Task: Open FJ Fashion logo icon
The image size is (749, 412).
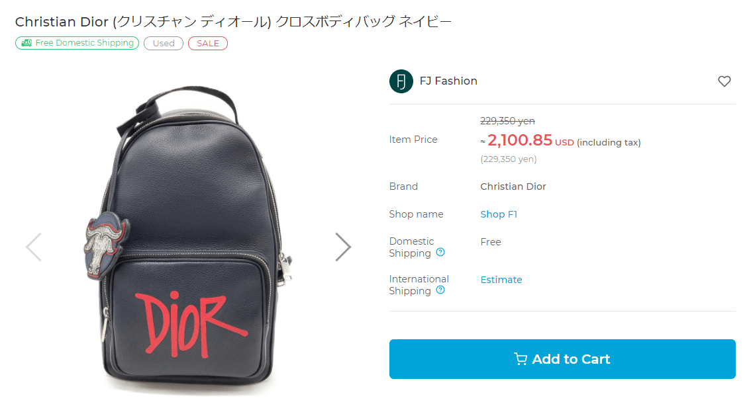Action: click(x=401, y=81)
